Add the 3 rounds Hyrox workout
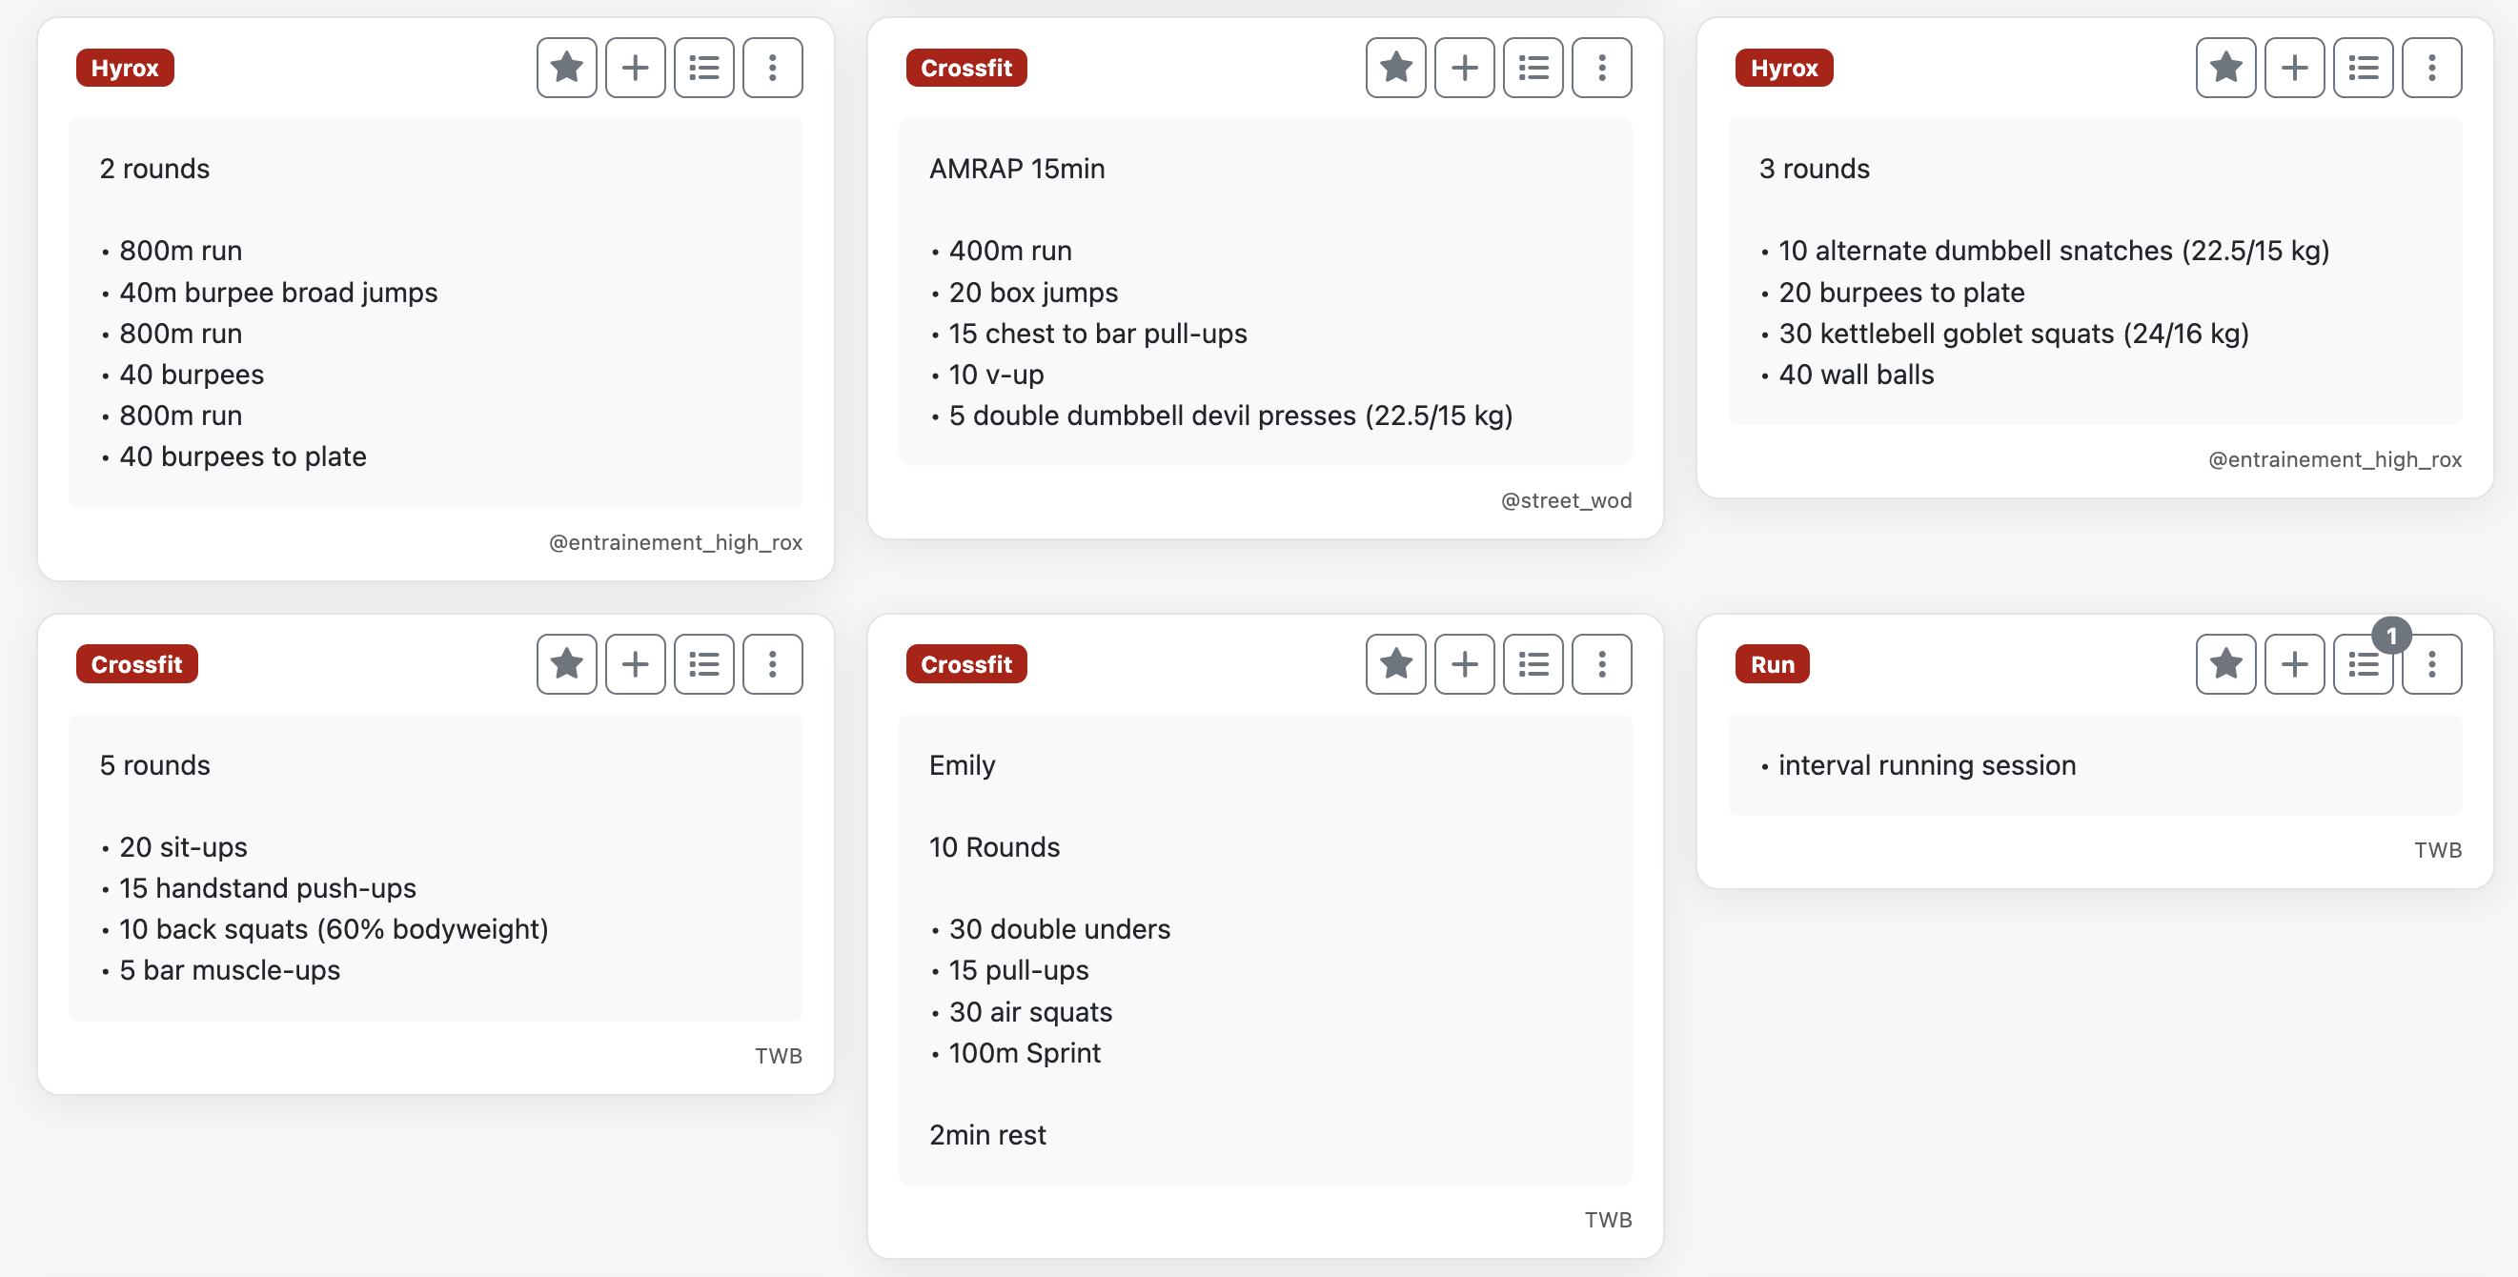 coord(2294,69)
